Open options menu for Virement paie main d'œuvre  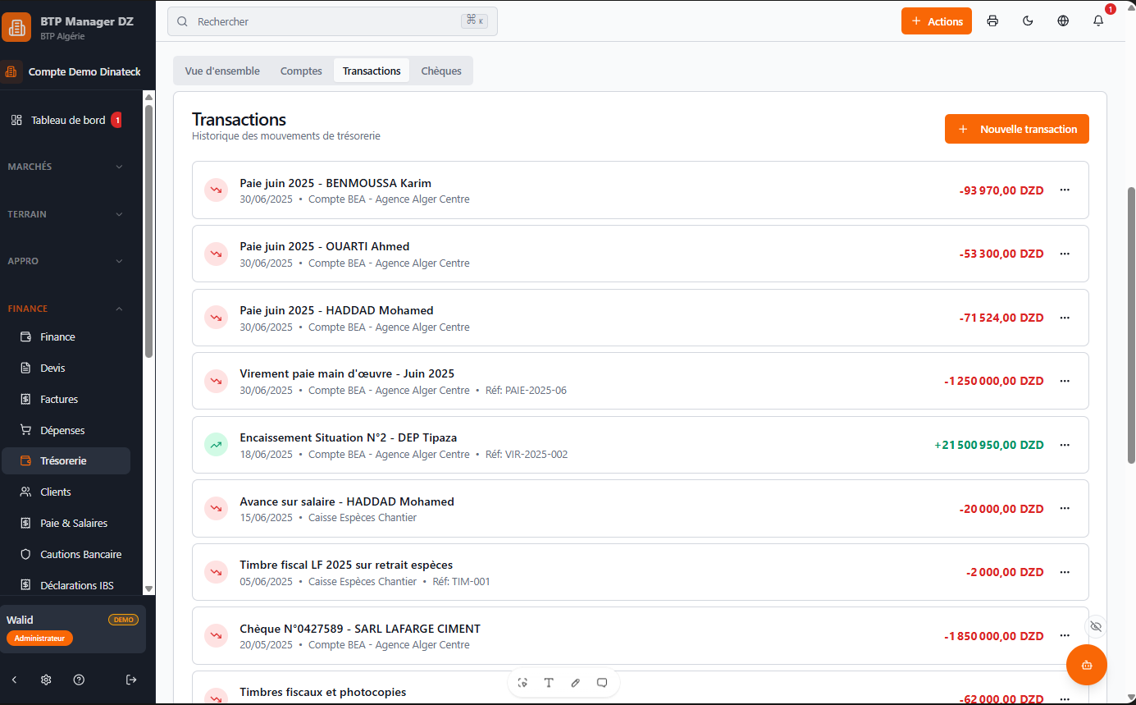tap(1065, 381)
